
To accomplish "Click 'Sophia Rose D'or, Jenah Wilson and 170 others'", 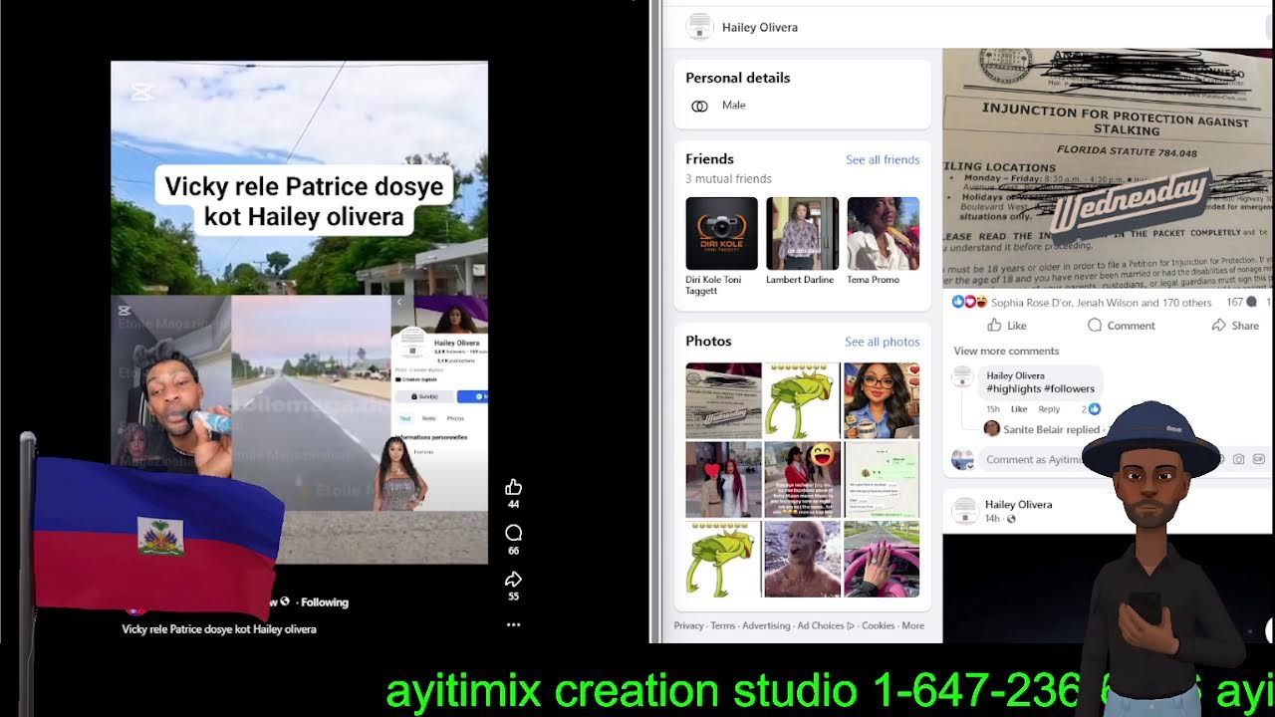I will (1102, 303).
